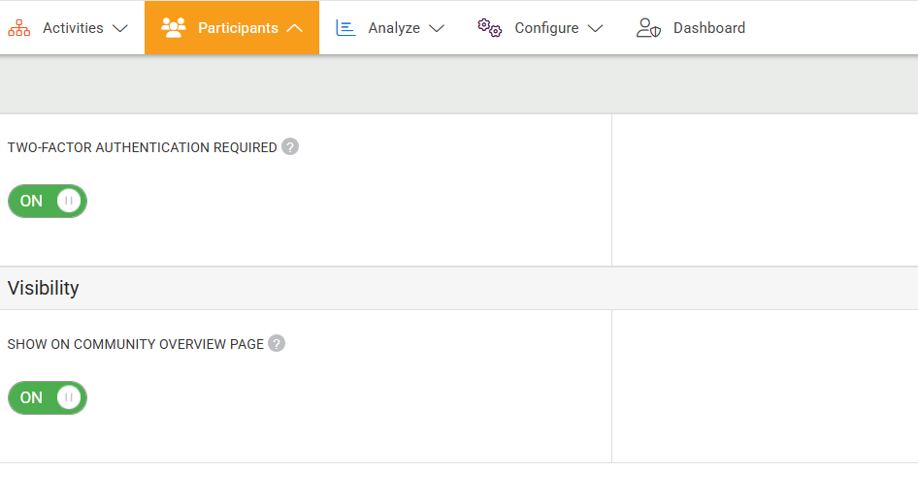Select the Participants tab label
Viewport: 918px width, 503px height.
[238, 28]
